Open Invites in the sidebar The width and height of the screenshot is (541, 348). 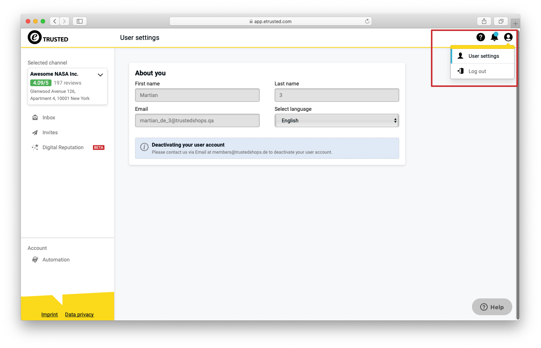click(50, 132)
